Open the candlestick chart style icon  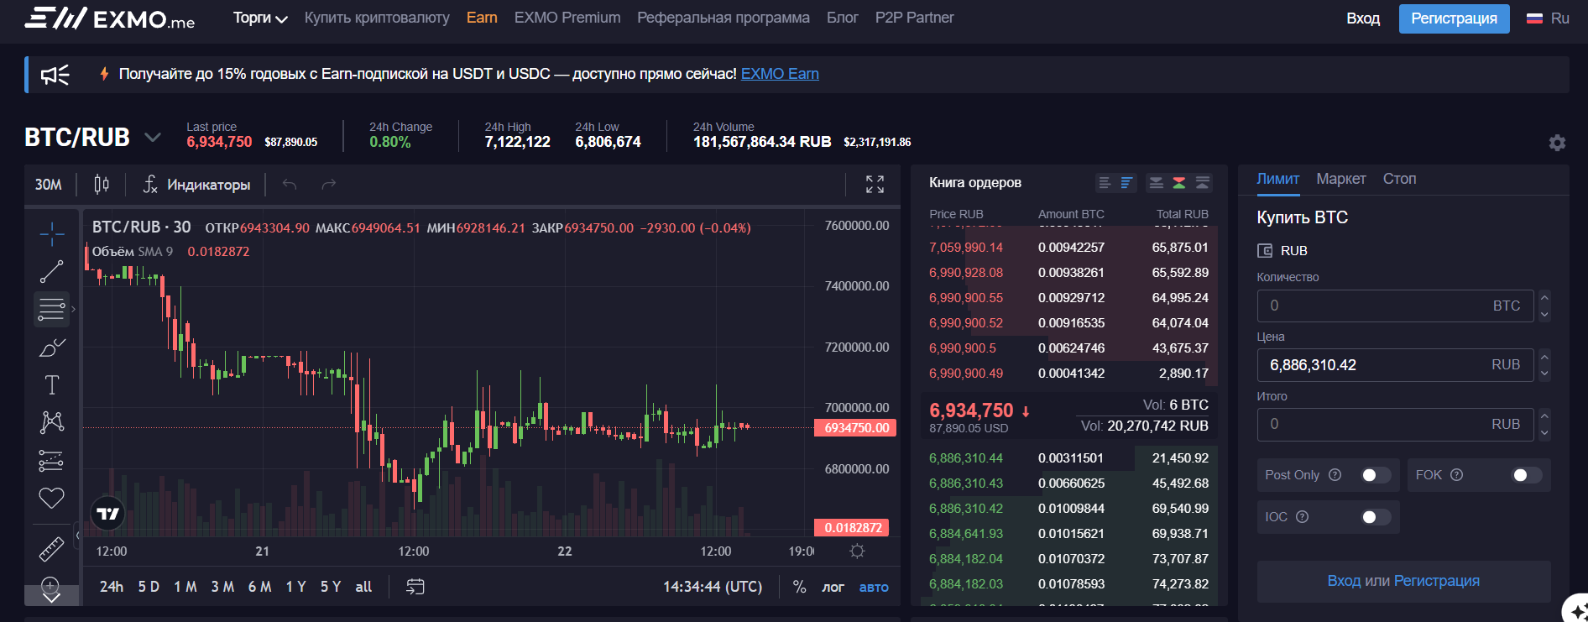[102, 185]
